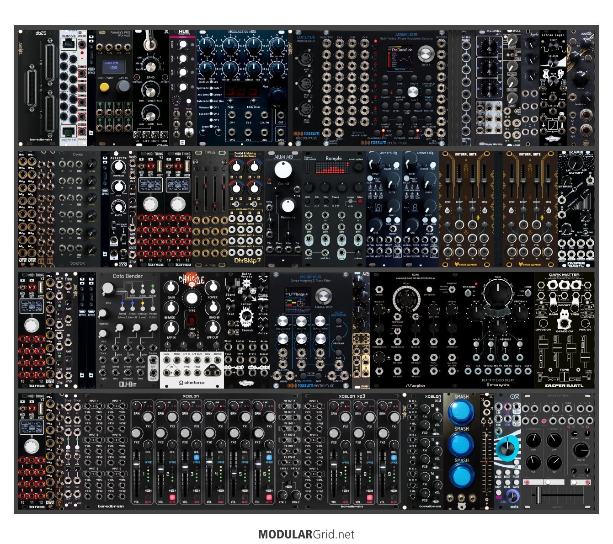
Task: Click the crossfader slider on the Gyrosynthese module
Action: coord(538,495)
